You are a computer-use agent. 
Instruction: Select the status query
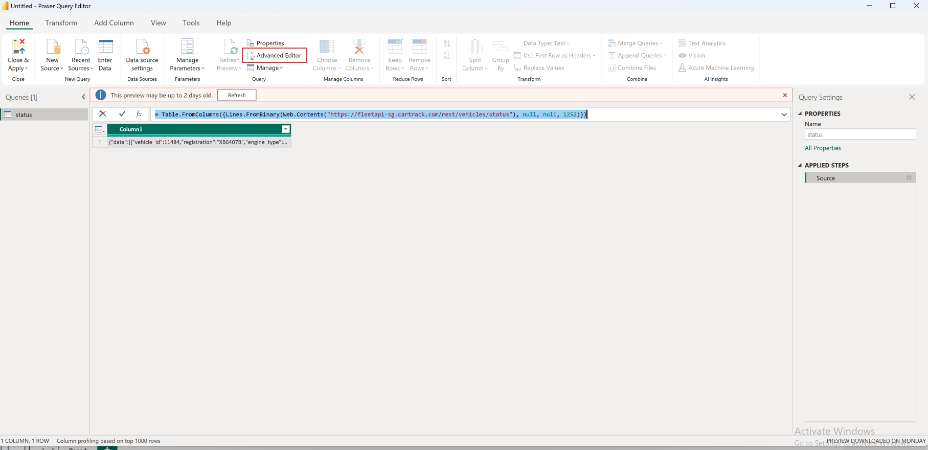pyautogui.click(x=44, y=115)
